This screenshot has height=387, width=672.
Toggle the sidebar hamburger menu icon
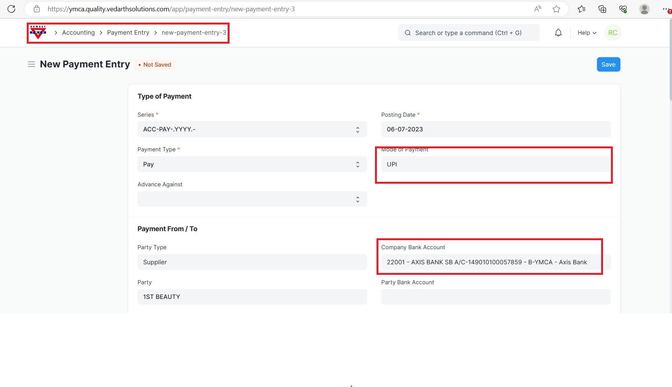point(31,64)
